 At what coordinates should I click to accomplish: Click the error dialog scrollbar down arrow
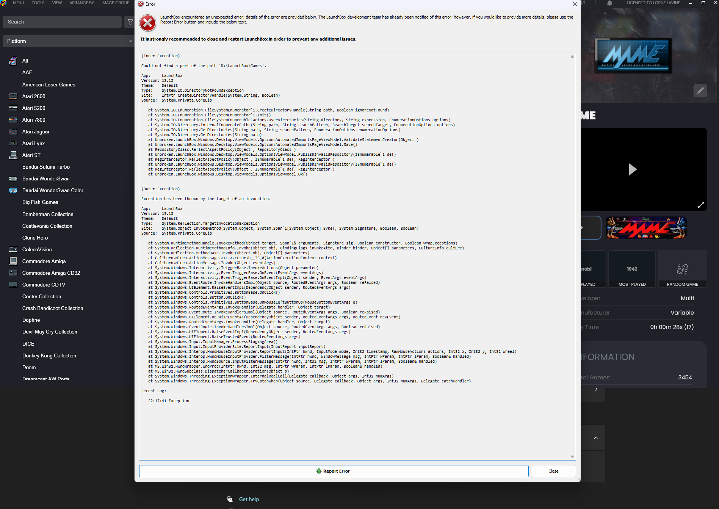coord(572,457)
